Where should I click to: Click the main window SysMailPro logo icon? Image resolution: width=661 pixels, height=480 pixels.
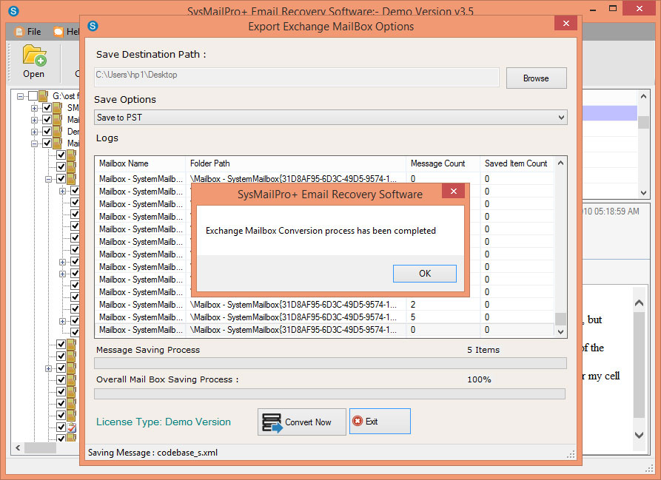pyautogui.click(x=13, y=11)
